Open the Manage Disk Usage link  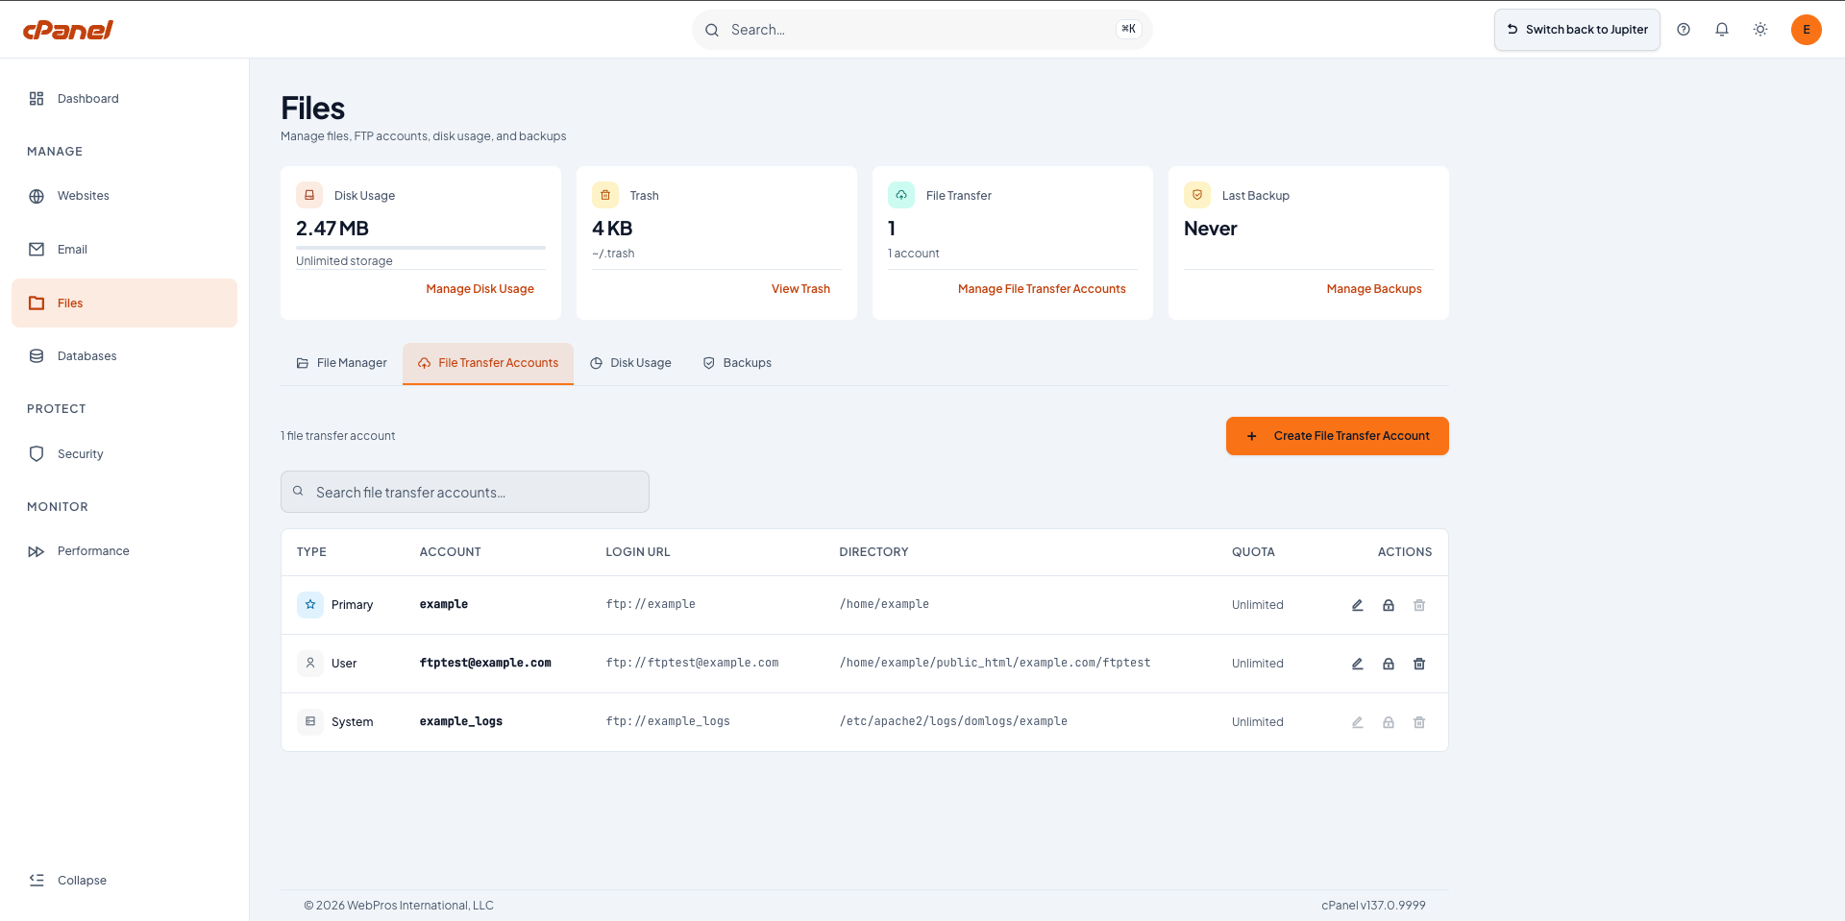(480, 289)
